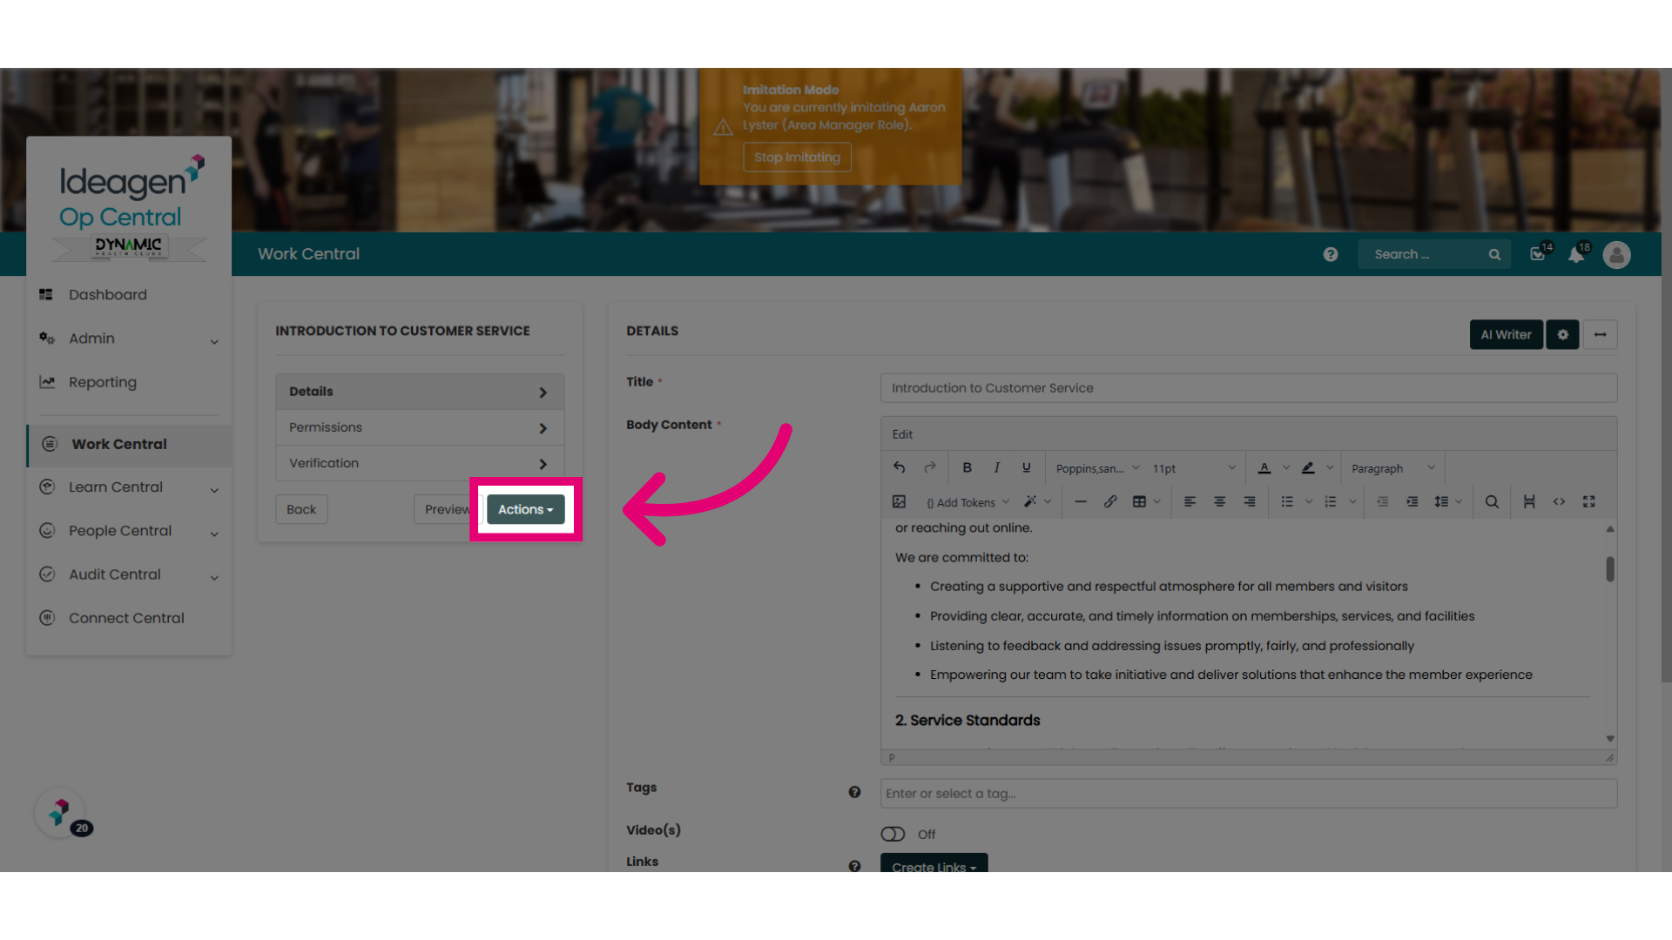Click the Preview button
This screenshot has height=940, width=1672.
447,509
